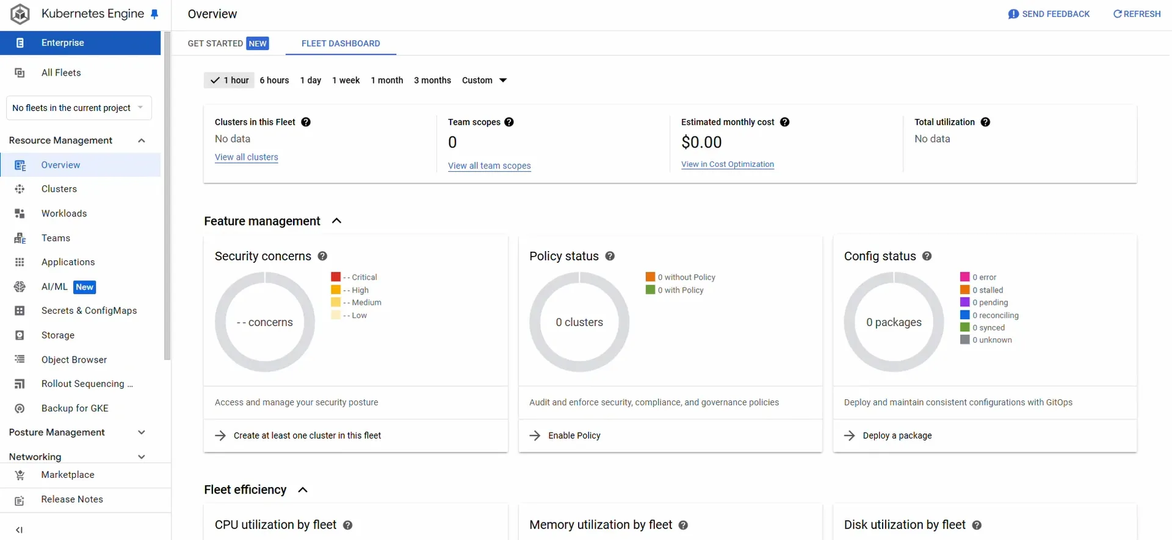Click the Marketplace cart icon

pos(20,475)
